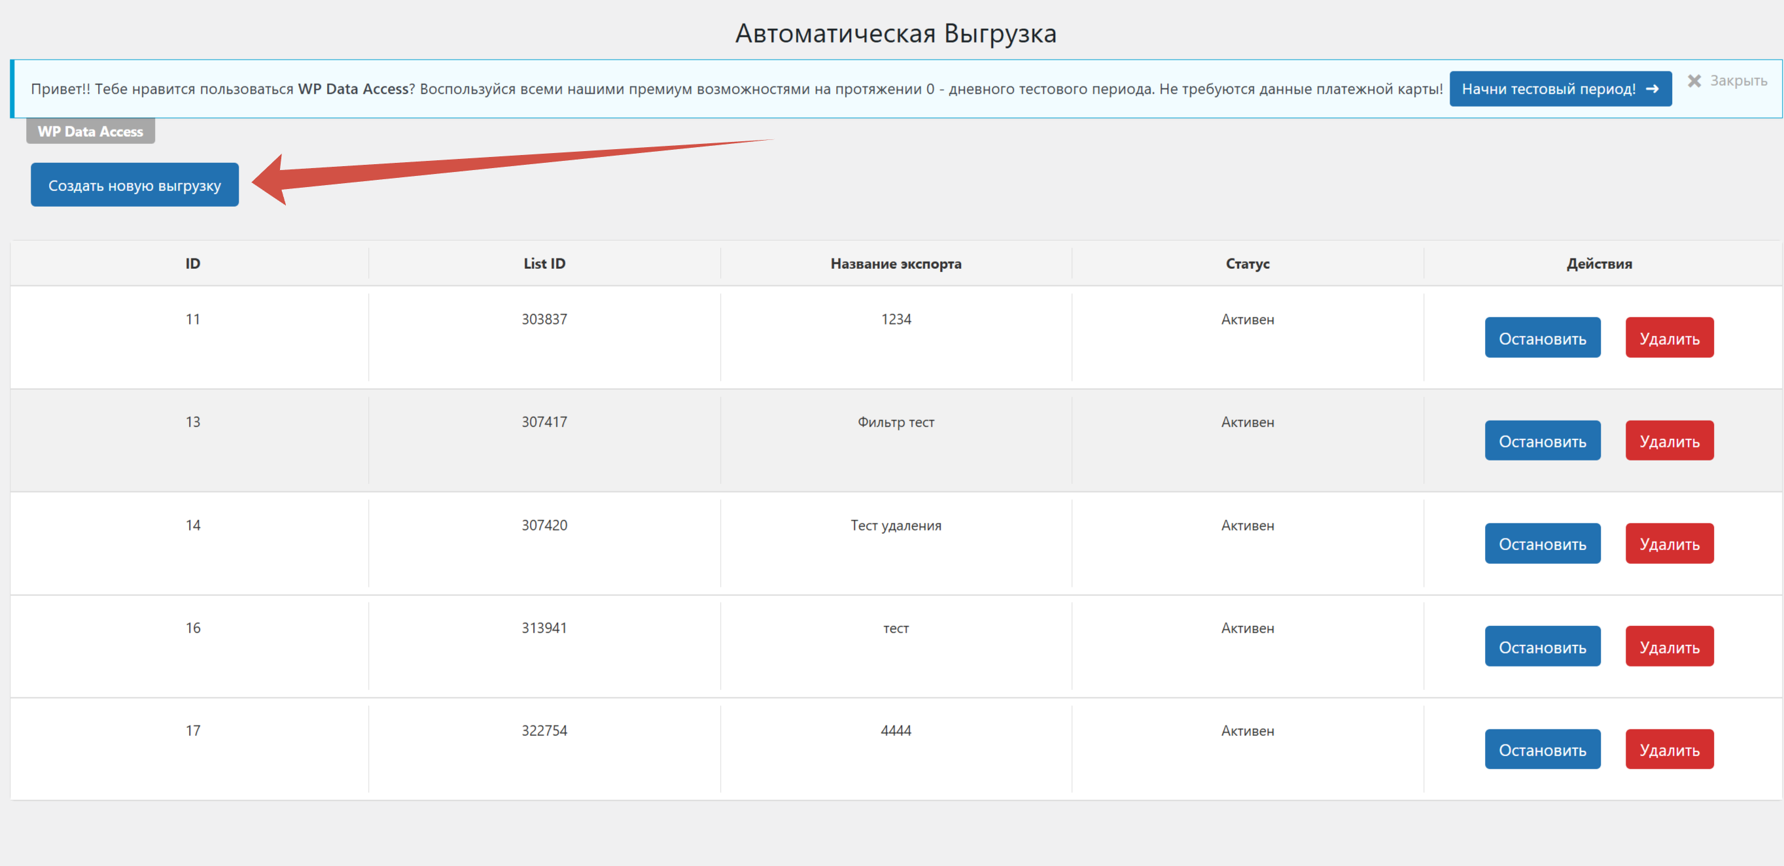The image size is (1784, 866).
Task: Delete export with List ID 307417
Action: 1669,441
